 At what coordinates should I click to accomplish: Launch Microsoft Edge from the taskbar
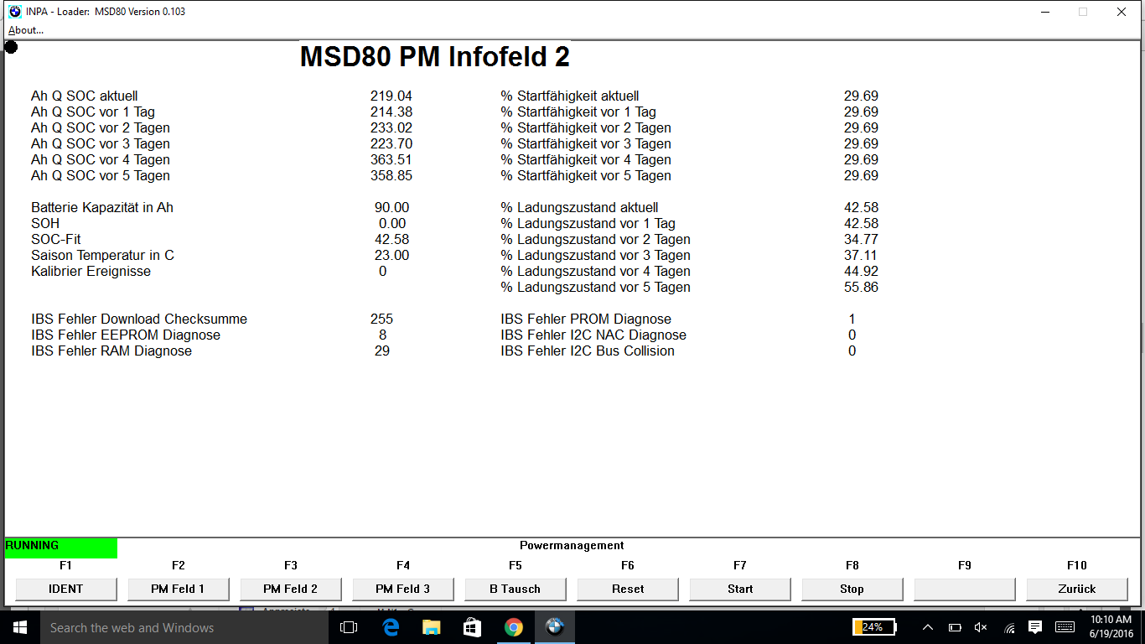point(390,627)
